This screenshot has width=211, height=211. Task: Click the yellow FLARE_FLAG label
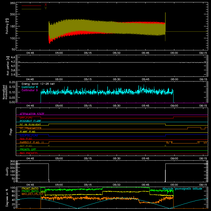pyautogui.click(x=27, y=132)
